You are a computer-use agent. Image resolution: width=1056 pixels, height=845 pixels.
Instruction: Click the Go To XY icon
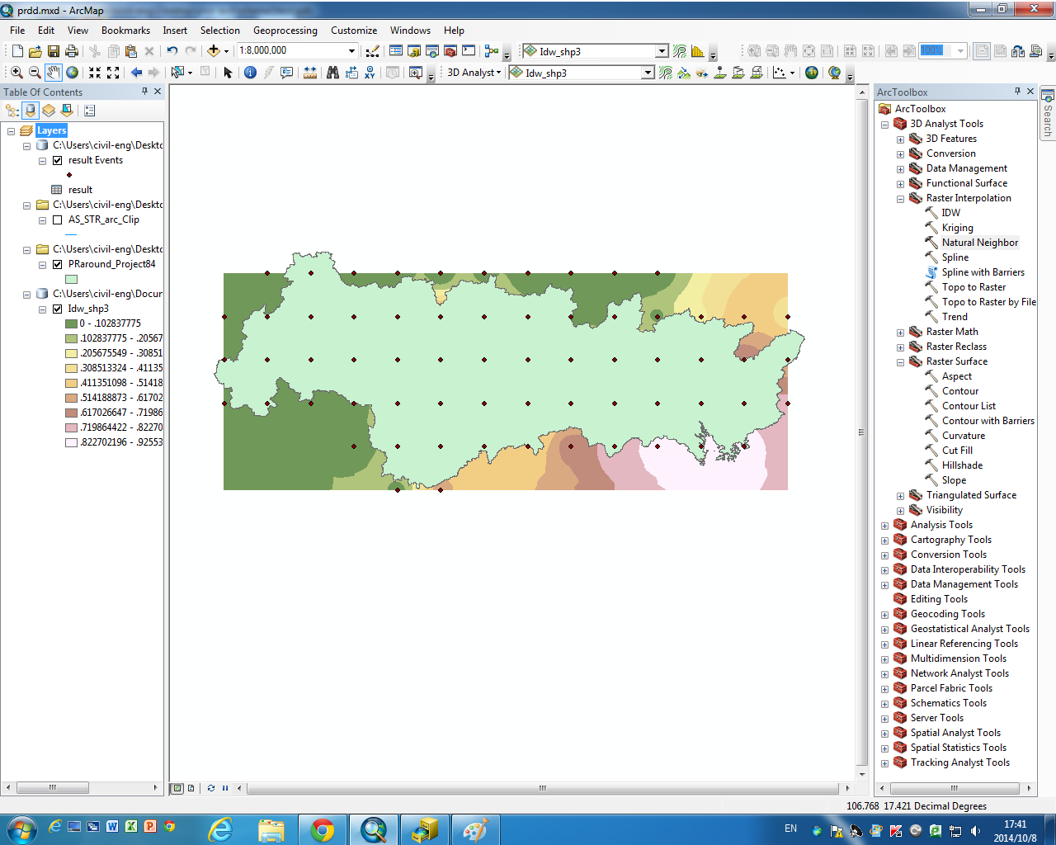pyautogui.click(x=370, y=73)
